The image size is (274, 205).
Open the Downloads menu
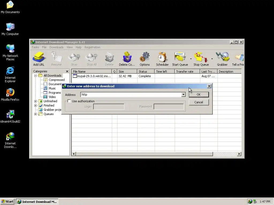tap(56, 47)
